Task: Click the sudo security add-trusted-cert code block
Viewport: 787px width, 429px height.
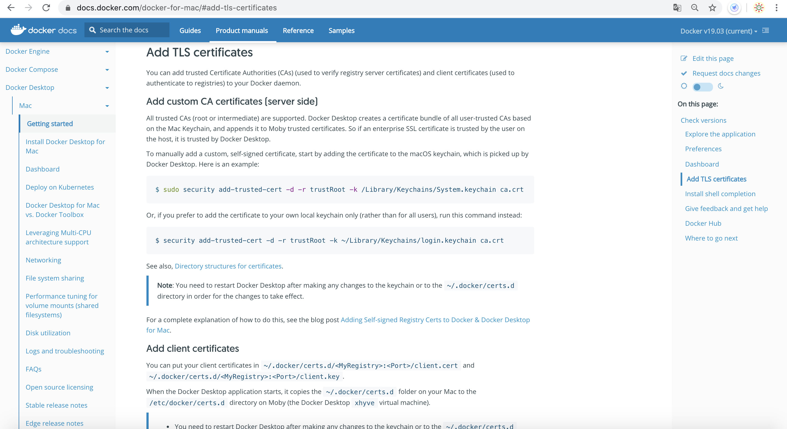Action: [340, 190]
